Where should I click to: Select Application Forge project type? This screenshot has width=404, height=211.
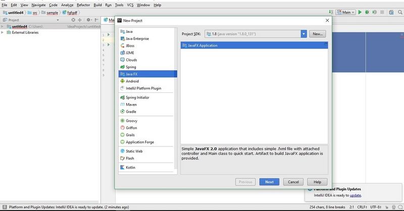(x=147, y=142)
